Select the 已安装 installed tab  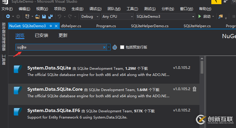pos(42,35)
